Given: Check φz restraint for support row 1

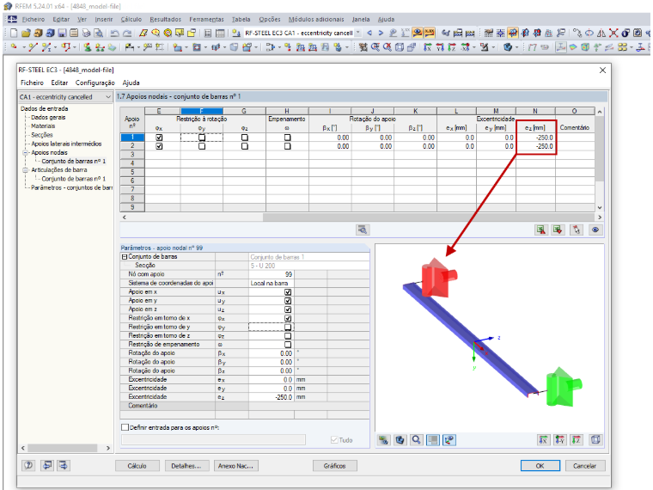Looking at the screenshot, I should click(245, 138).
